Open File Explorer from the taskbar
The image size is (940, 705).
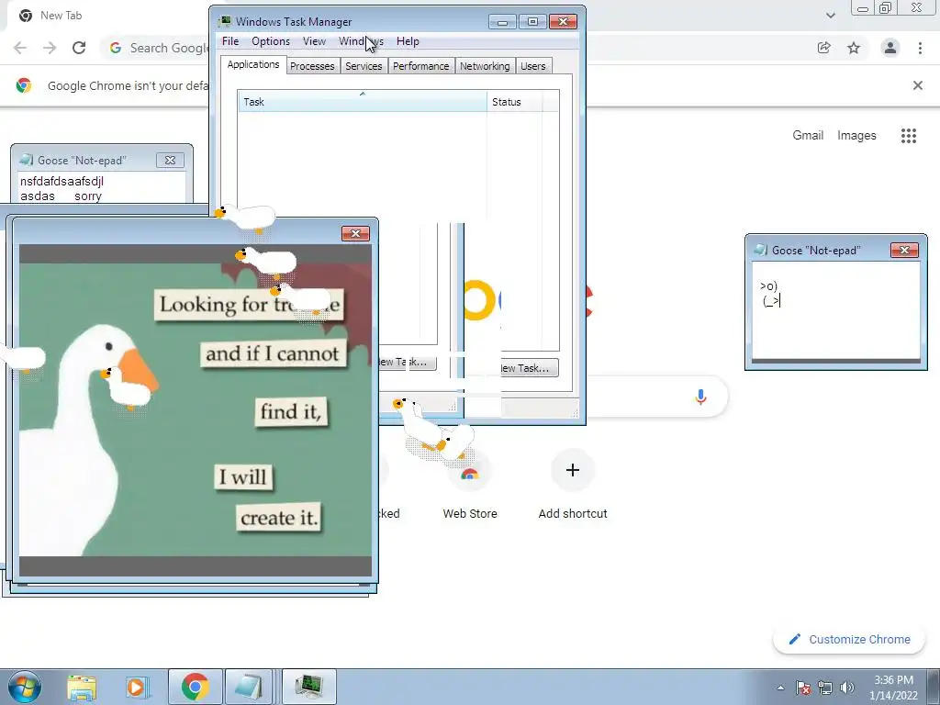[82, 687]
